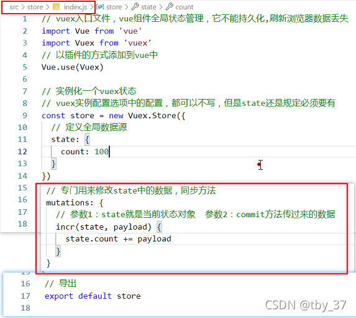
Task: Click the 'Vue.use(Vuex)' code line
Action: (x=73, y=67)
